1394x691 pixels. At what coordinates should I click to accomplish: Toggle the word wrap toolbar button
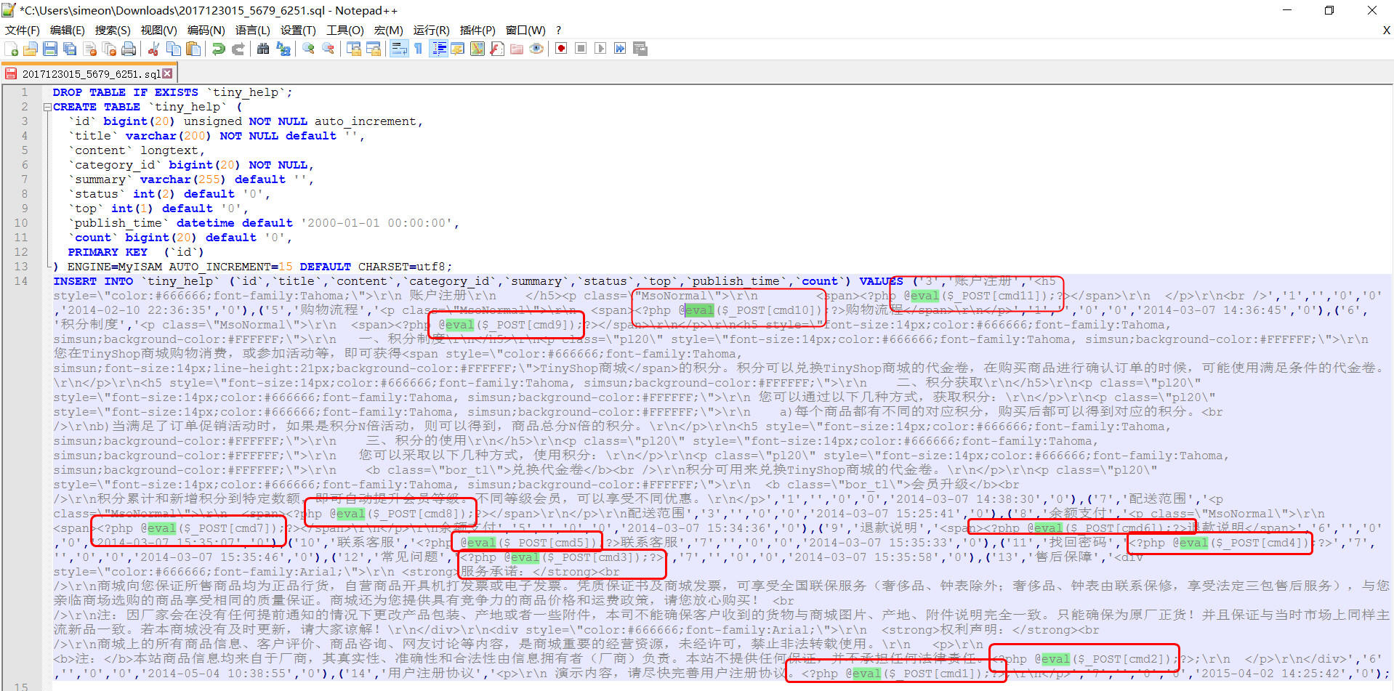coord(399,49)
